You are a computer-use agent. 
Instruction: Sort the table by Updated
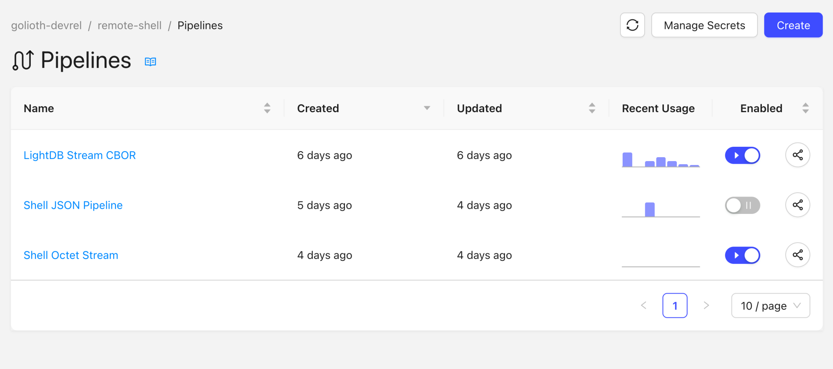coord(592,108)
